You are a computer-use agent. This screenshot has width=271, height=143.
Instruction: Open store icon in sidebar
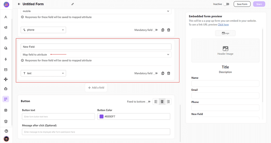tap(6, 121)
